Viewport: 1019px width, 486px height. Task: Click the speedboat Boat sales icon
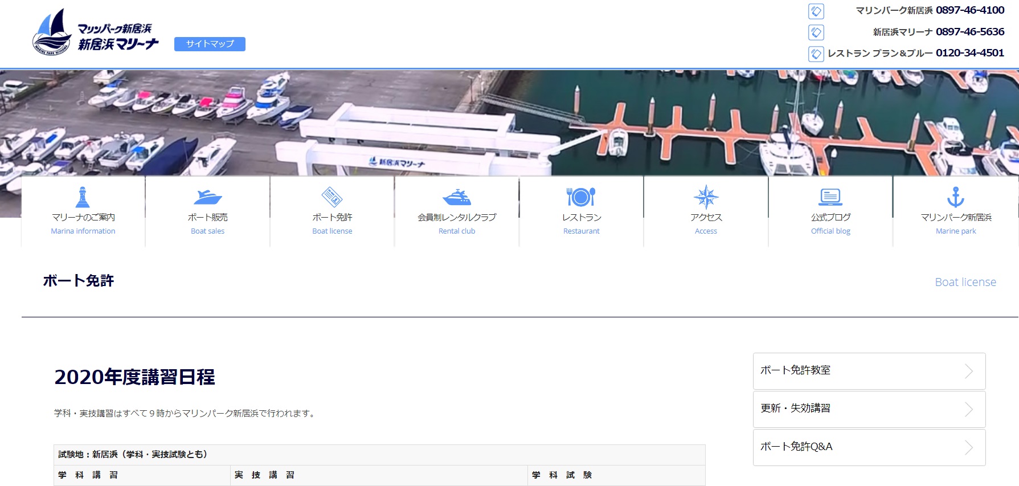(x=208, y=197)
